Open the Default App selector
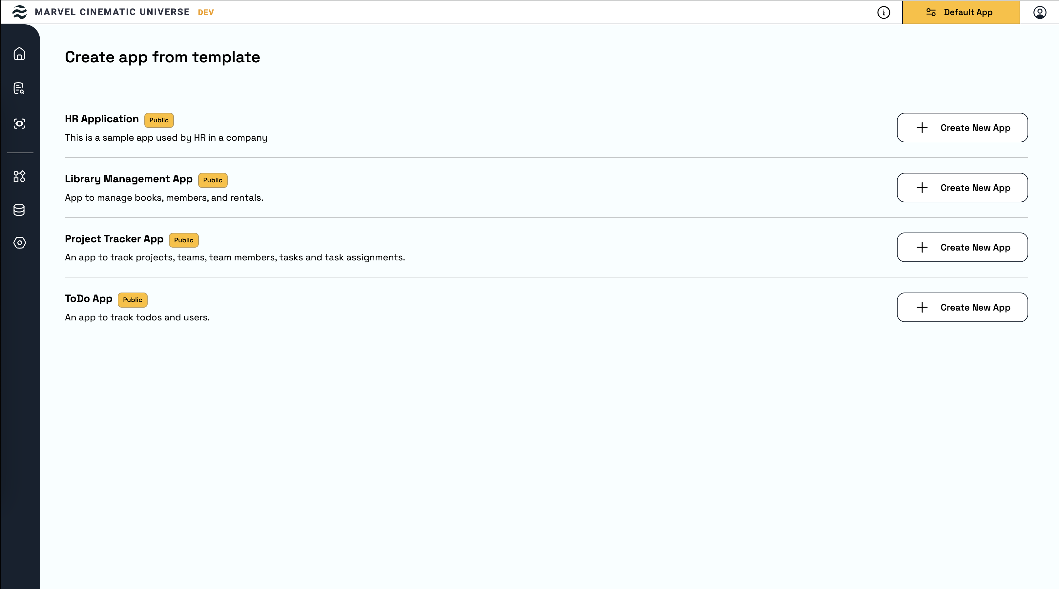The width and height of the screenshot is (1059, 589). (x=961, y=12)
